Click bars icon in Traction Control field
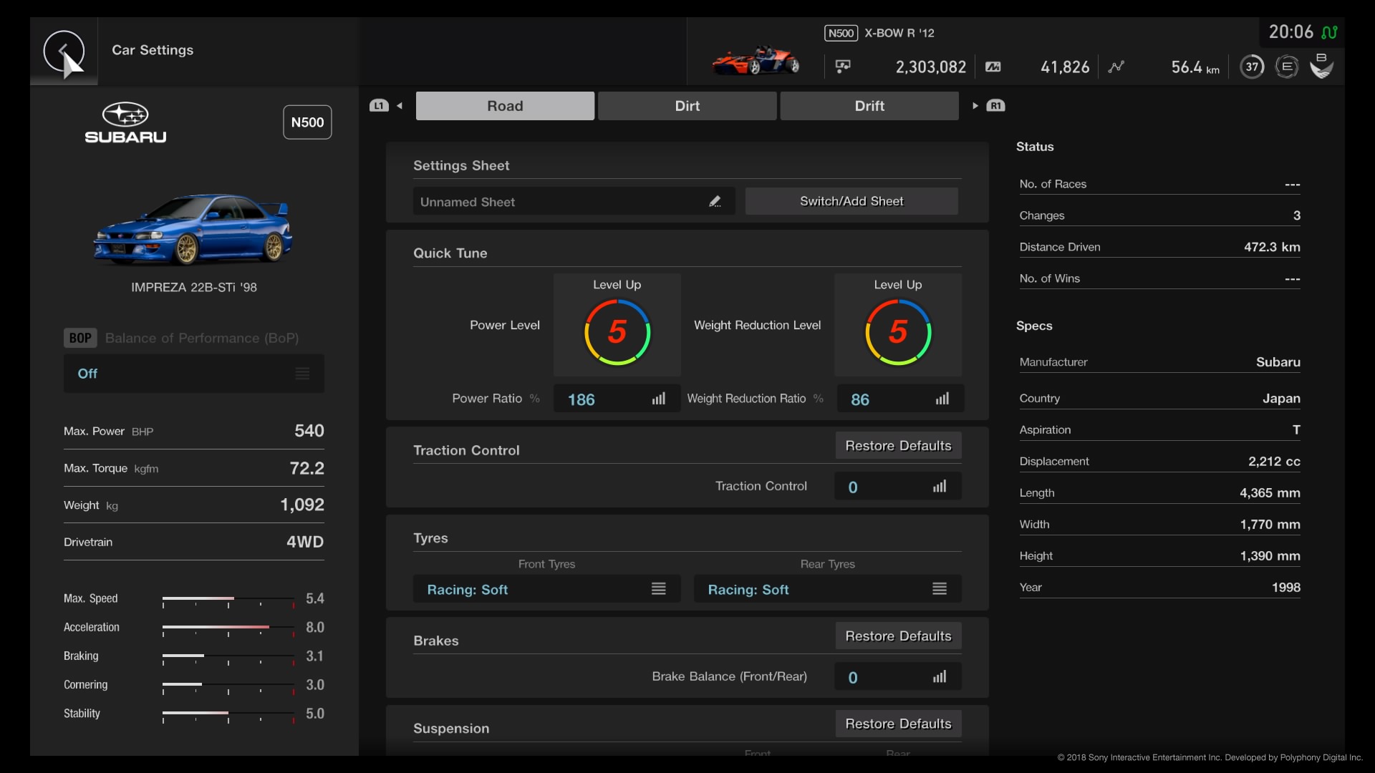The width and height of the screenshot is (1375, 773). click(x=940, y=487)
